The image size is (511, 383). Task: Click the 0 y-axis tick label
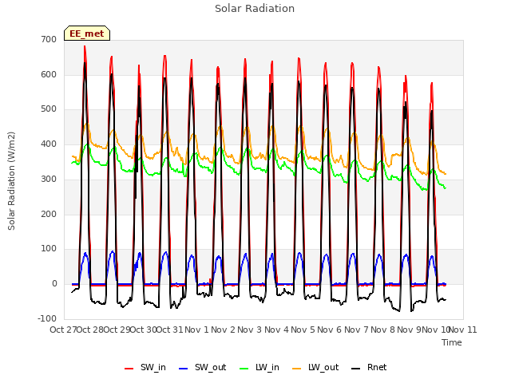click(x=54, y=284)
